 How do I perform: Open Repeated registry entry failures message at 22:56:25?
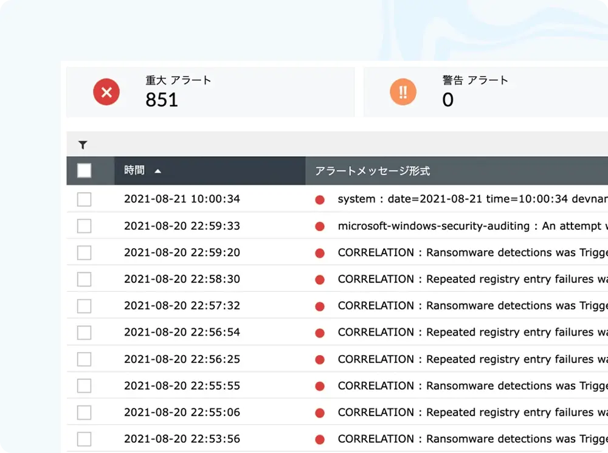[x=472, y=359]
